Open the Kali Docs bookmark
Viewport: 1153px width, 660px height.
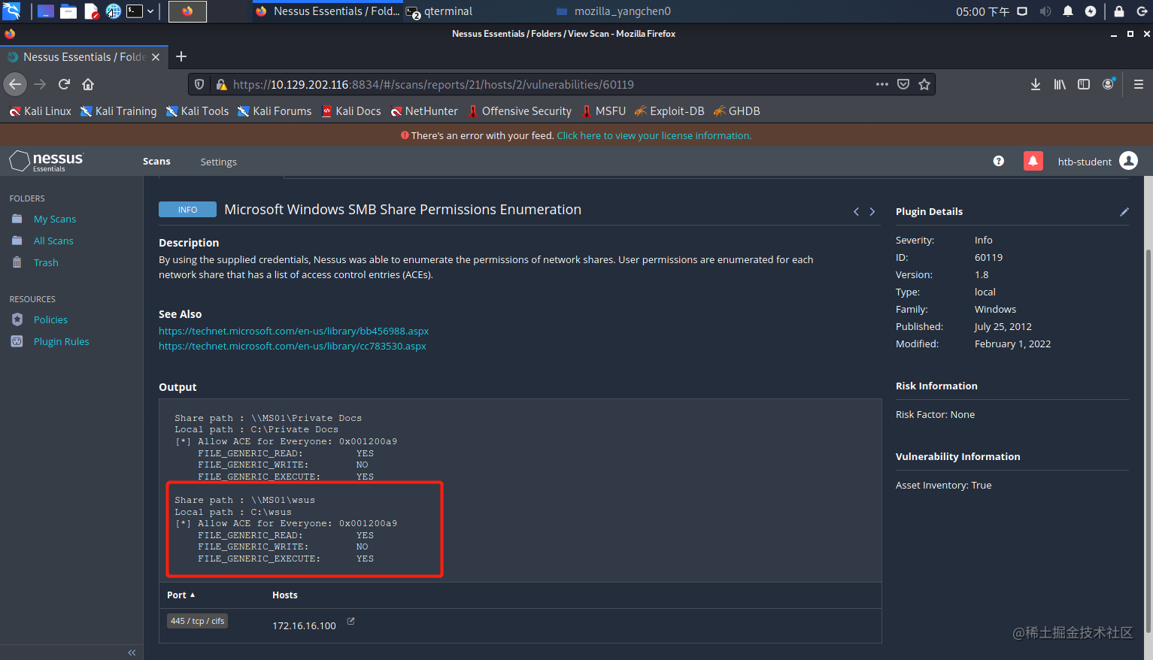point(351,111)
